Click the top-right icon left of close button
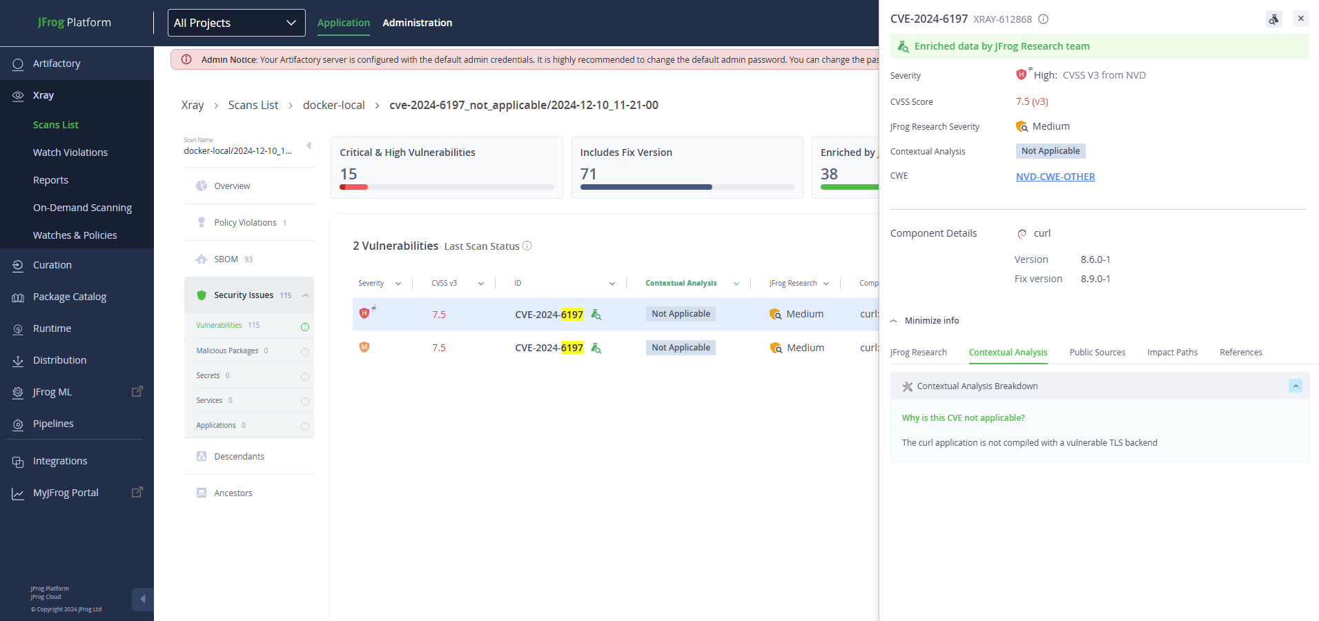This screenshot has height=621, width=1319. coord(1274,19)
